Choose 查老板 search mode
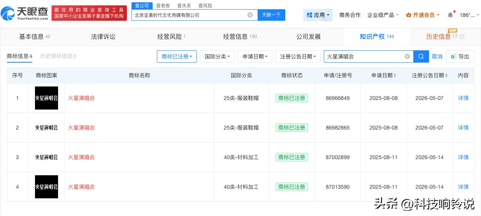 (163, 5)
